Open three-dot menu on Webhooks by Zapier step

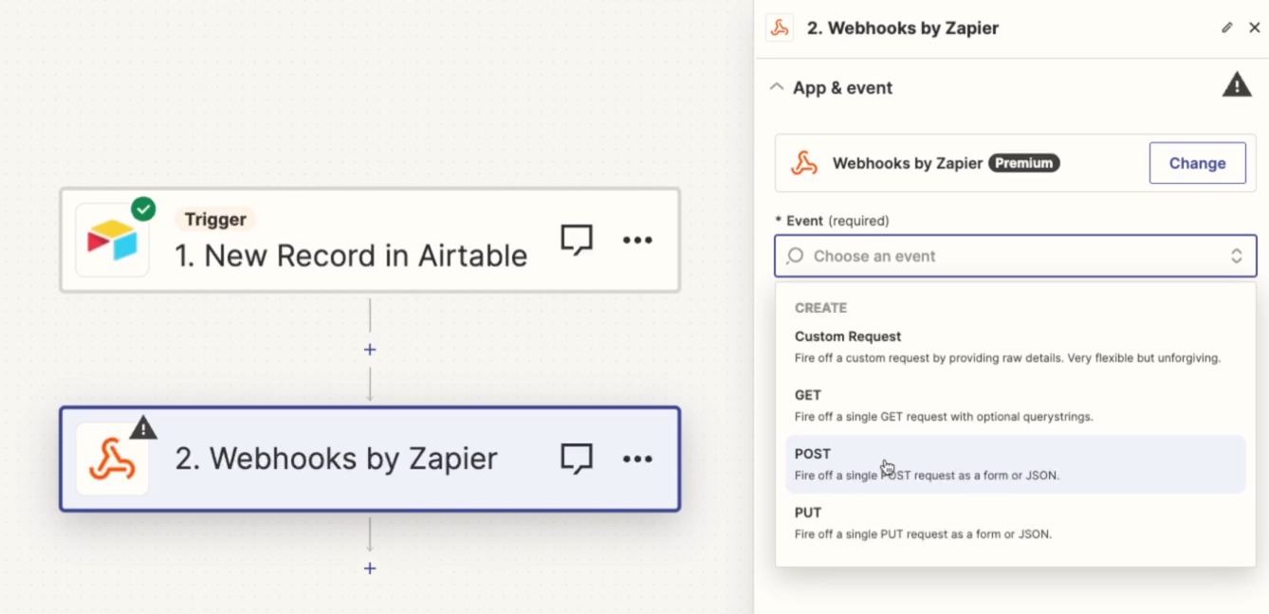(x=637, y=459)
